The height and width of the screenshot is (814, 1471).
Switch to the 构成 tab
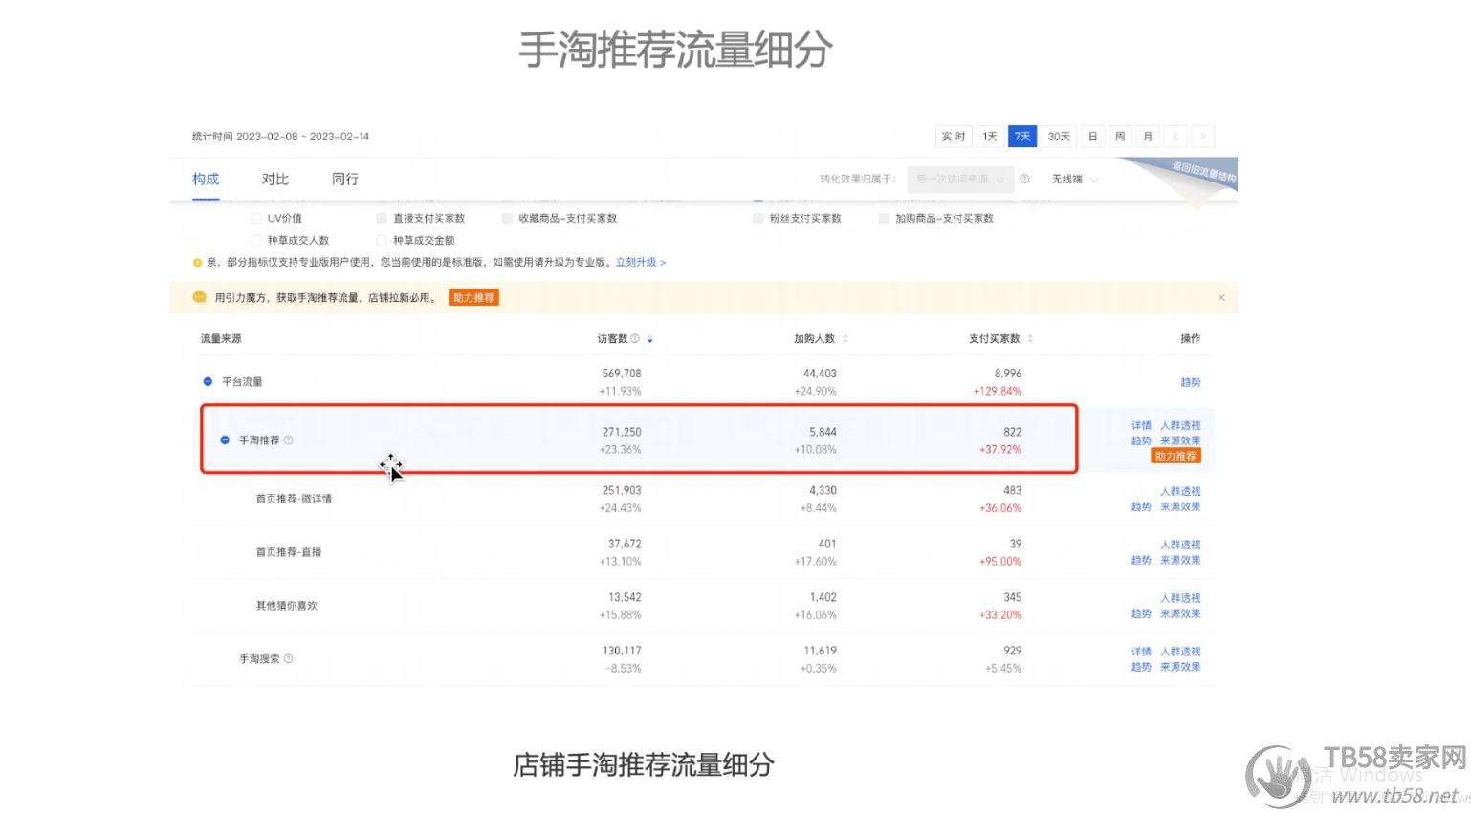pyautogui.click(x=206, y=180)
